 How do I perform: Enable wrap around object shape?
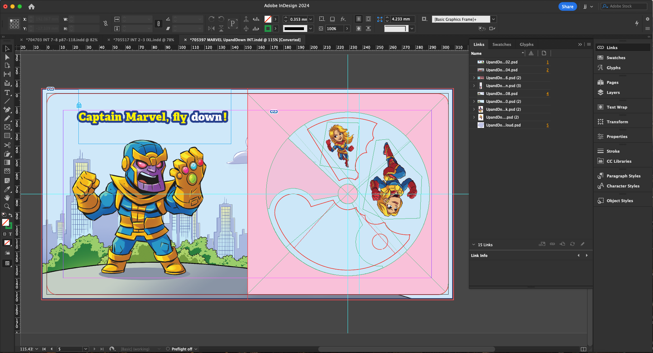(x=358, y=28)
